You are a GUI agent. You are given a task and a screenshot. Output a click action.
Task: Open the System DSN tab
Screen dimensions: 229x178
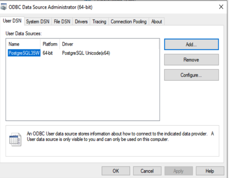[x=38, y=22]
